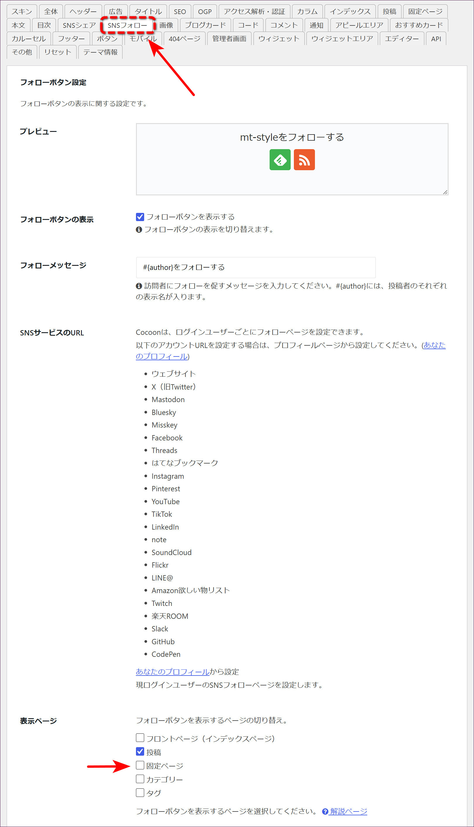Click the follow button preview area

(292, 159)
